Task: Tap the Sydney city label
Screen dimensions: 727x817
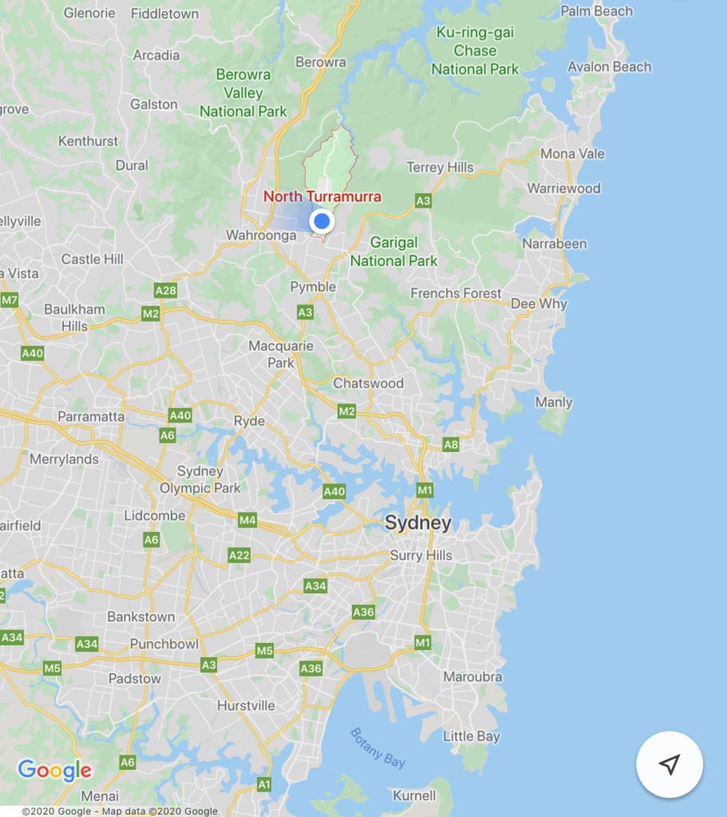Action: pos(418,522)
